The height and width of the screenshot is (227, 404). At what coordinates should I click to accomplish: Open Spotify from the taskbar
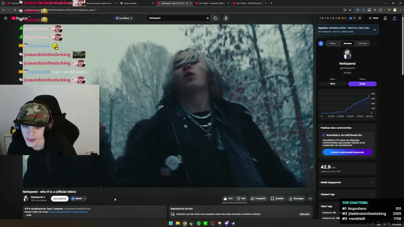[x=199, y=223]
